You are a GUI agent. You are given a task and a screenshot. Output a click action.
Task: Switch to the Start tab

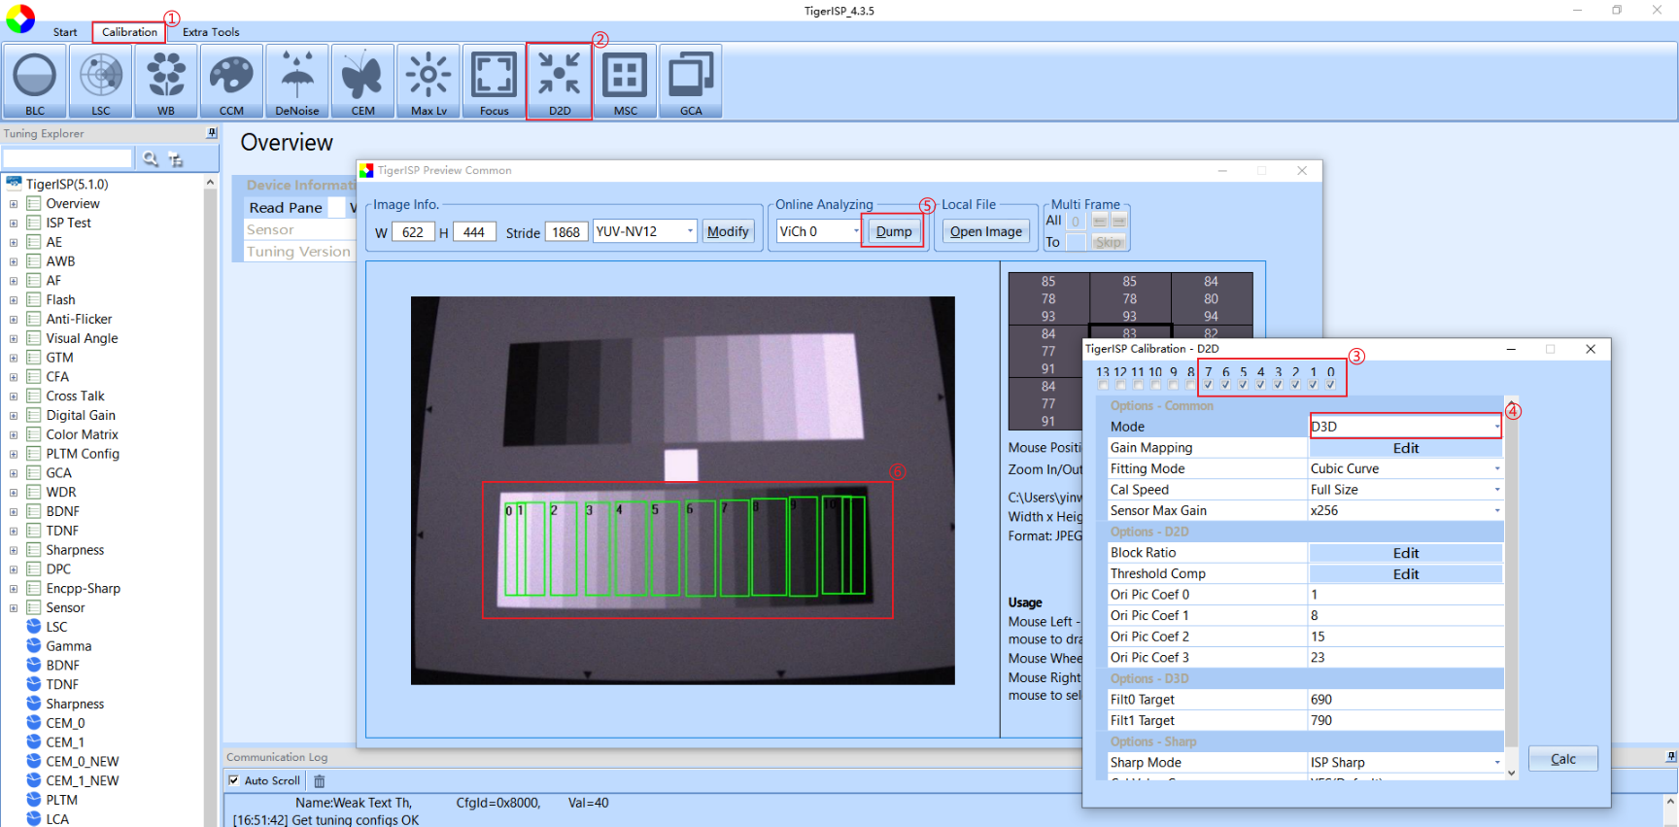(x=65, y=32)
